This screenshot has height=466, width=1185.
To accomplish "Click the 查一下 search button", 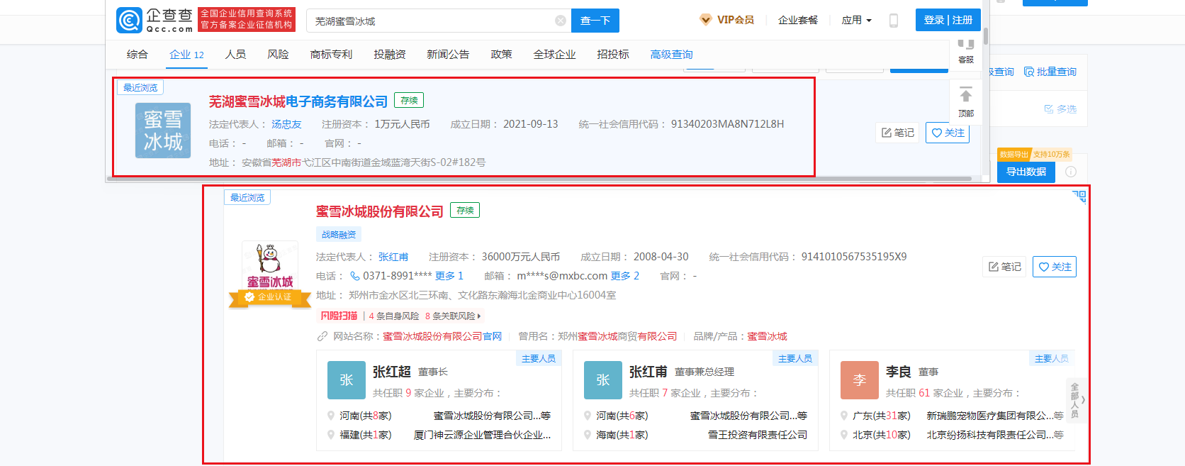I will [595, 21].
